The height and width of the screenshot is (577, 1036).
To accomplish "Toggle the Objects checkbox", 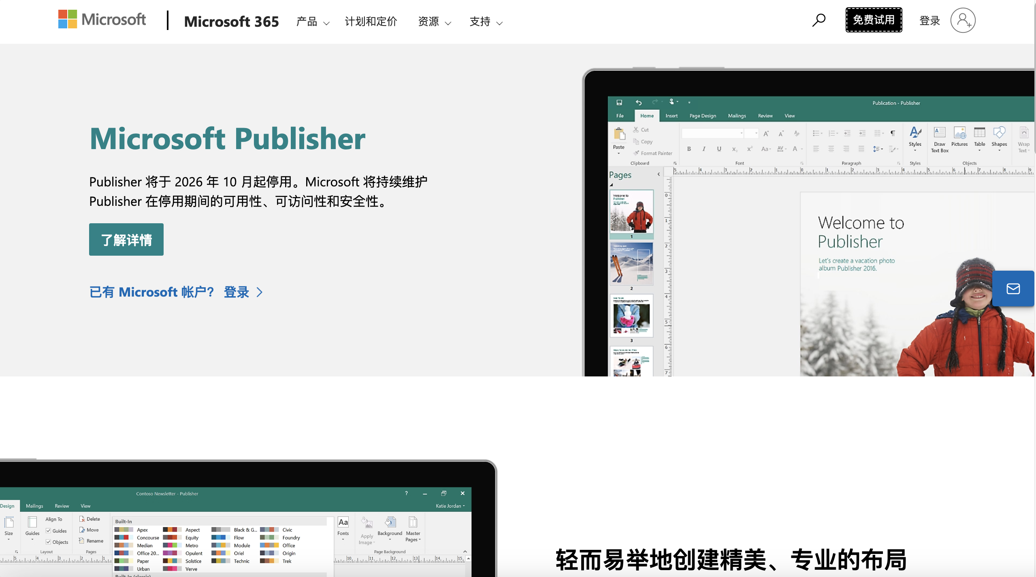I will (x=49, y=542).
